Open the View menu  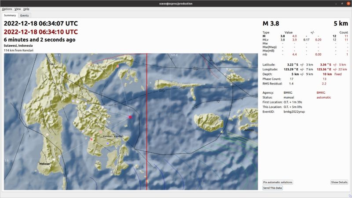pyautogui.click(x=18, y=9)
